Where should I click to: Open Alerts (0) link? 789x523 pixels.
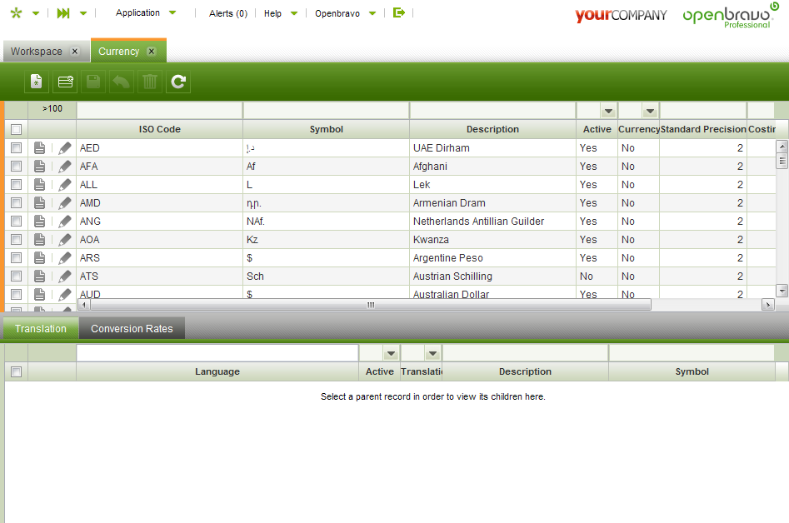(x=228, y=13)
